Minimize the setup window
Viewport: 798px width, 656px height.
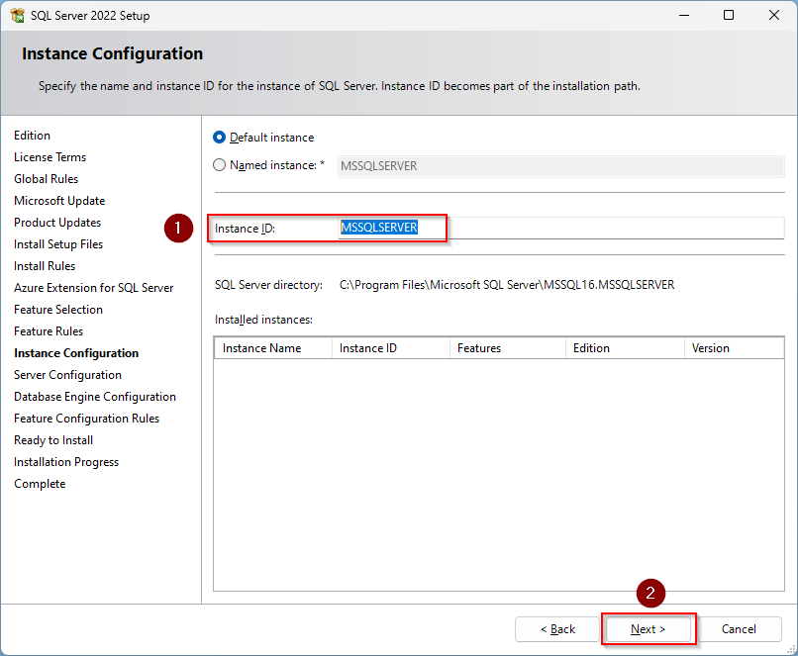pos(683,16)
